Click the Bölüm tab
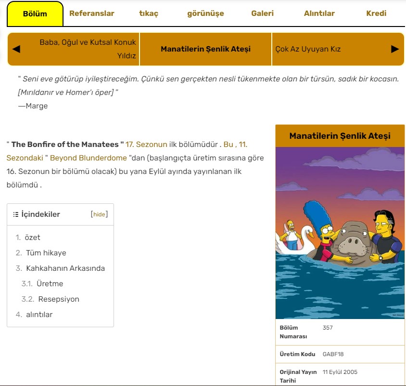 pos(35,13)
